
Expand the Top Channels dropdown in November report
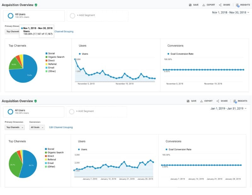click(x=12, y=31)
